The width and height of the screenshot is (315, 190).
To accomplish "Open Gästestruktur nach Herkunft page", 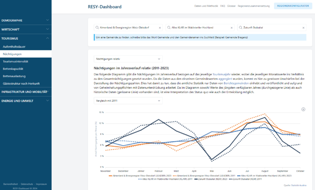I will [21, 83].
